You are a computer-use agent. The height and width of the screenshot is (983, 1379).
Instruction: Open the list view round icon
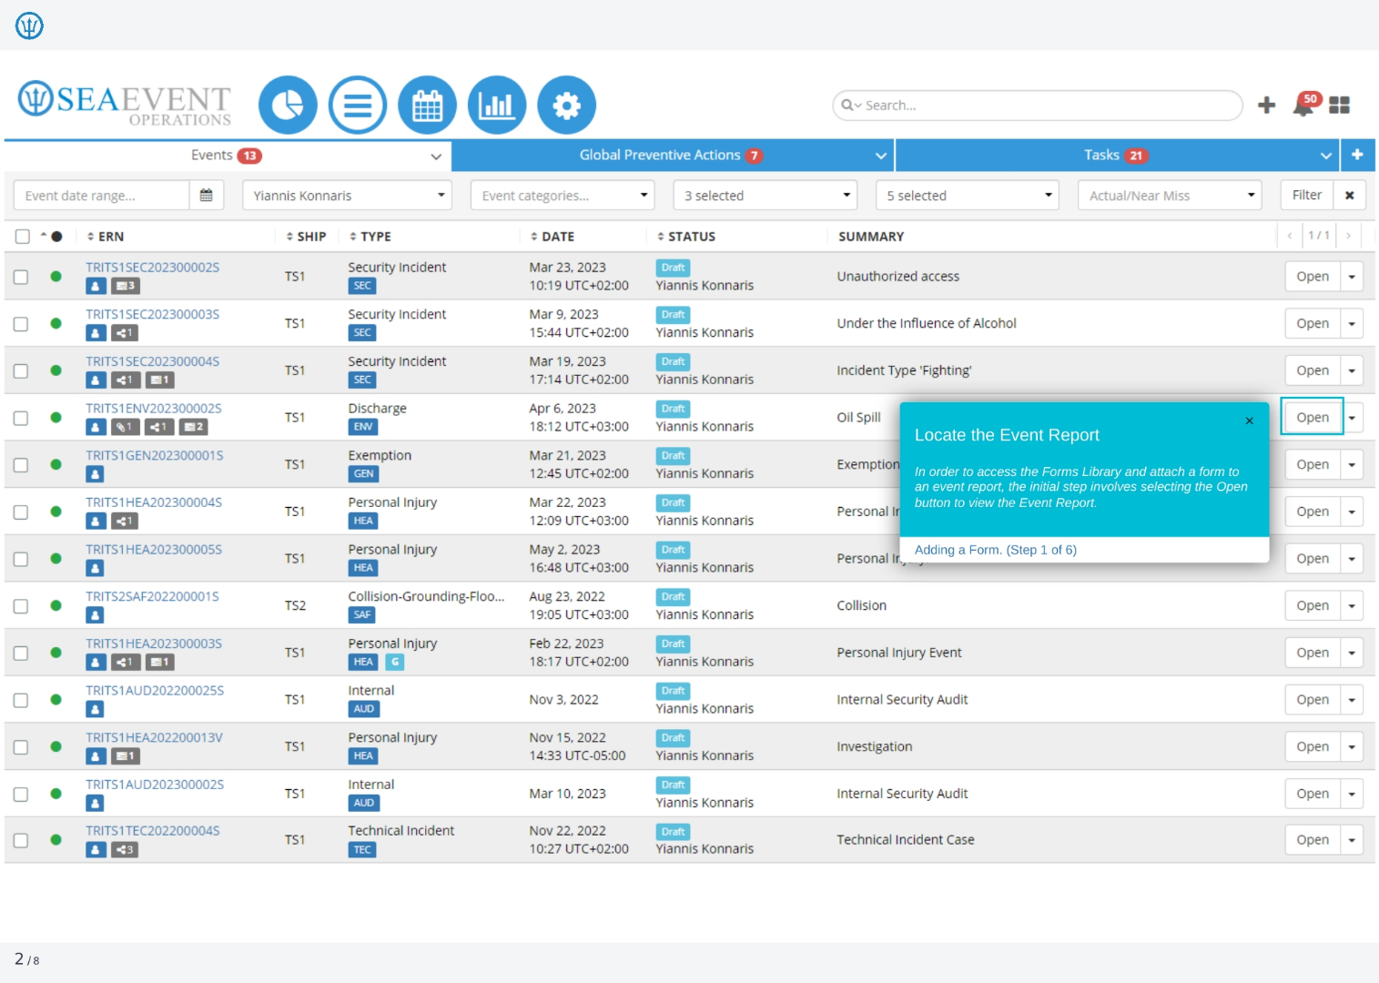click(358, 106)
